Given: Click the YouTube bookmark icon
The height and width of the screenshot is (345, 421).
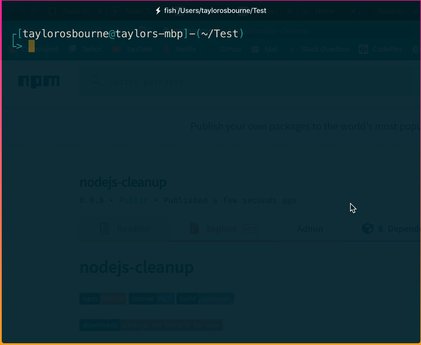Looking at the screenshot, I should point(116,49).
